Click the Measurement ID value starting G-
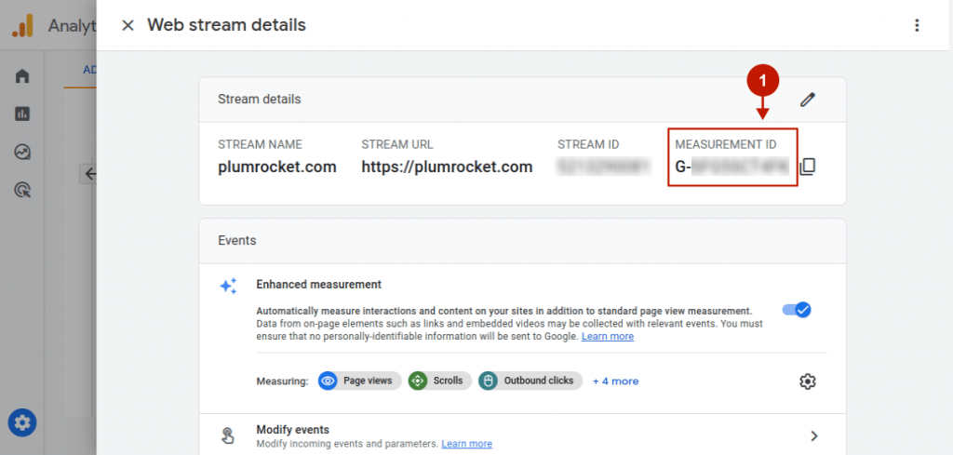Viewport: 953px width, 455px height. pos(732,167)
